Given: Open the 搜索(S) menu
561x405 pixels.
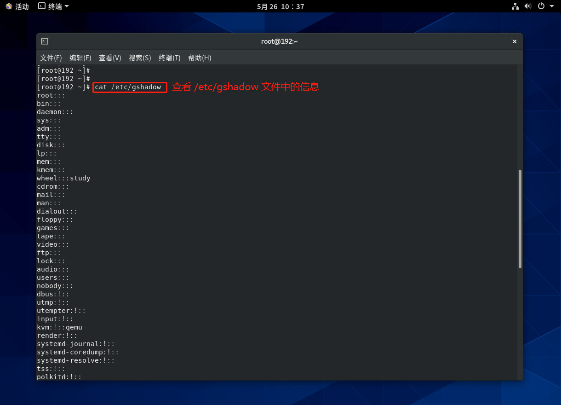Looking at the screenshot, I should (x=140, y=58).
